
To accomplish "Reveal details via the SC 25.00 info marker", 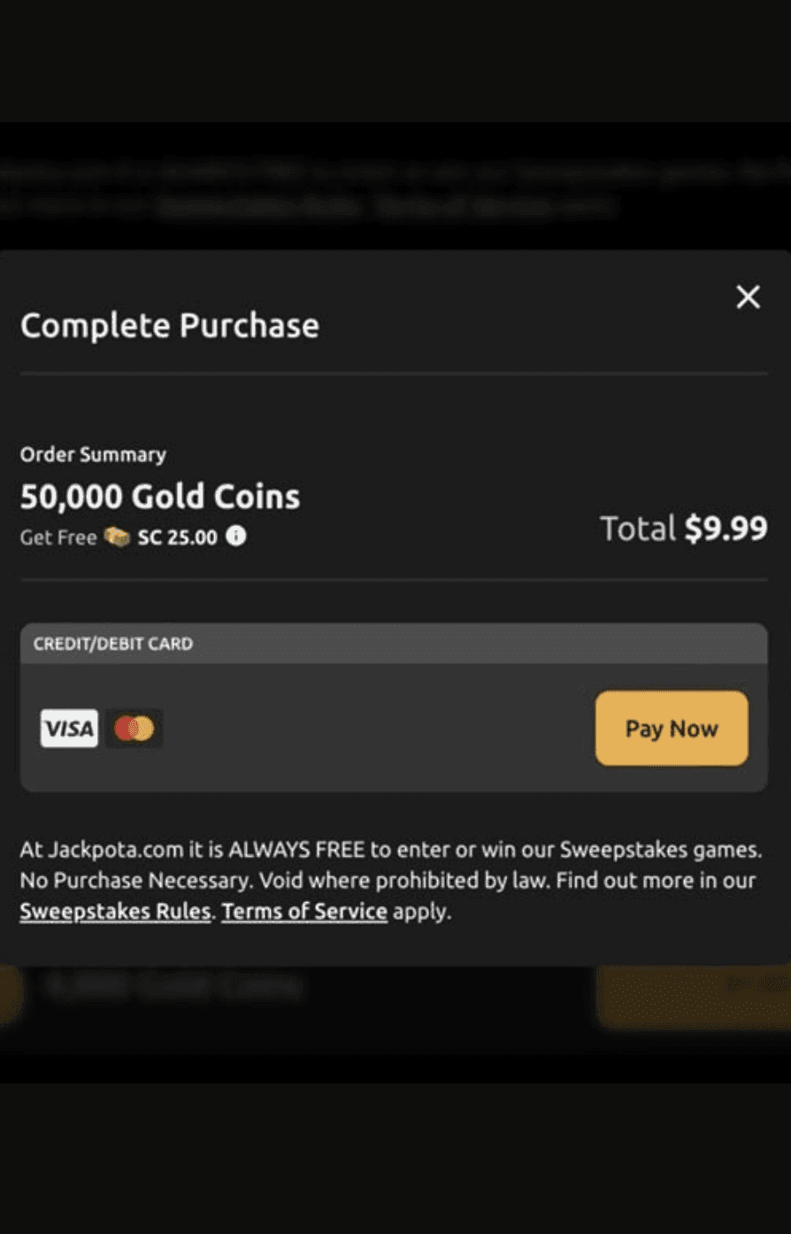I will 235,536.
